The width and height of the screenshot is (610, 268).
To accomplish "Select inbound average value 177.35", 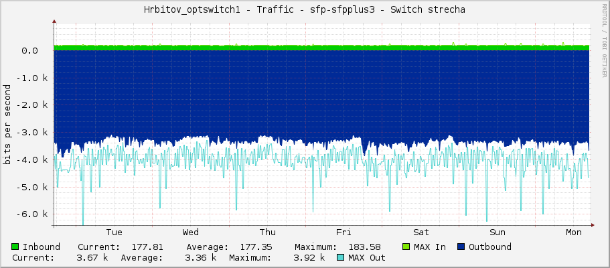I will tap(256, 247).
